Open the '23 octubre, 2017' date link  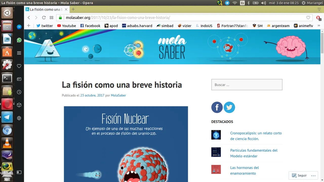click(x=92, y=95)
